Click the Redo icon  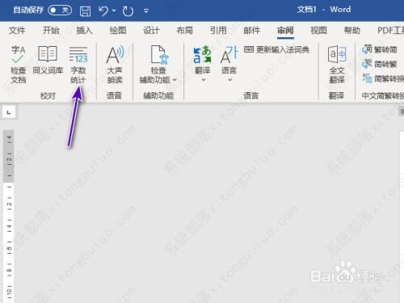tap(128, 11)
